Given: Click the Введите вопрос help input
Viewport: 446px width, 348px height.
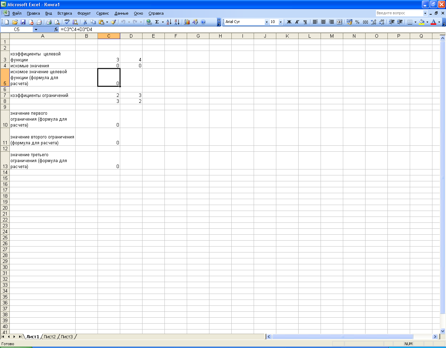Looking at the screenshot, I should tap(399, 13).
